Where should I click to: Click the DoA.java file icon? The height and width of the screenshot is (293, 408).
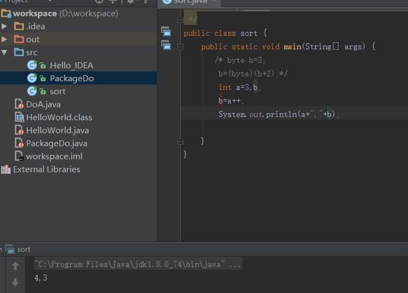click(19, 104)
